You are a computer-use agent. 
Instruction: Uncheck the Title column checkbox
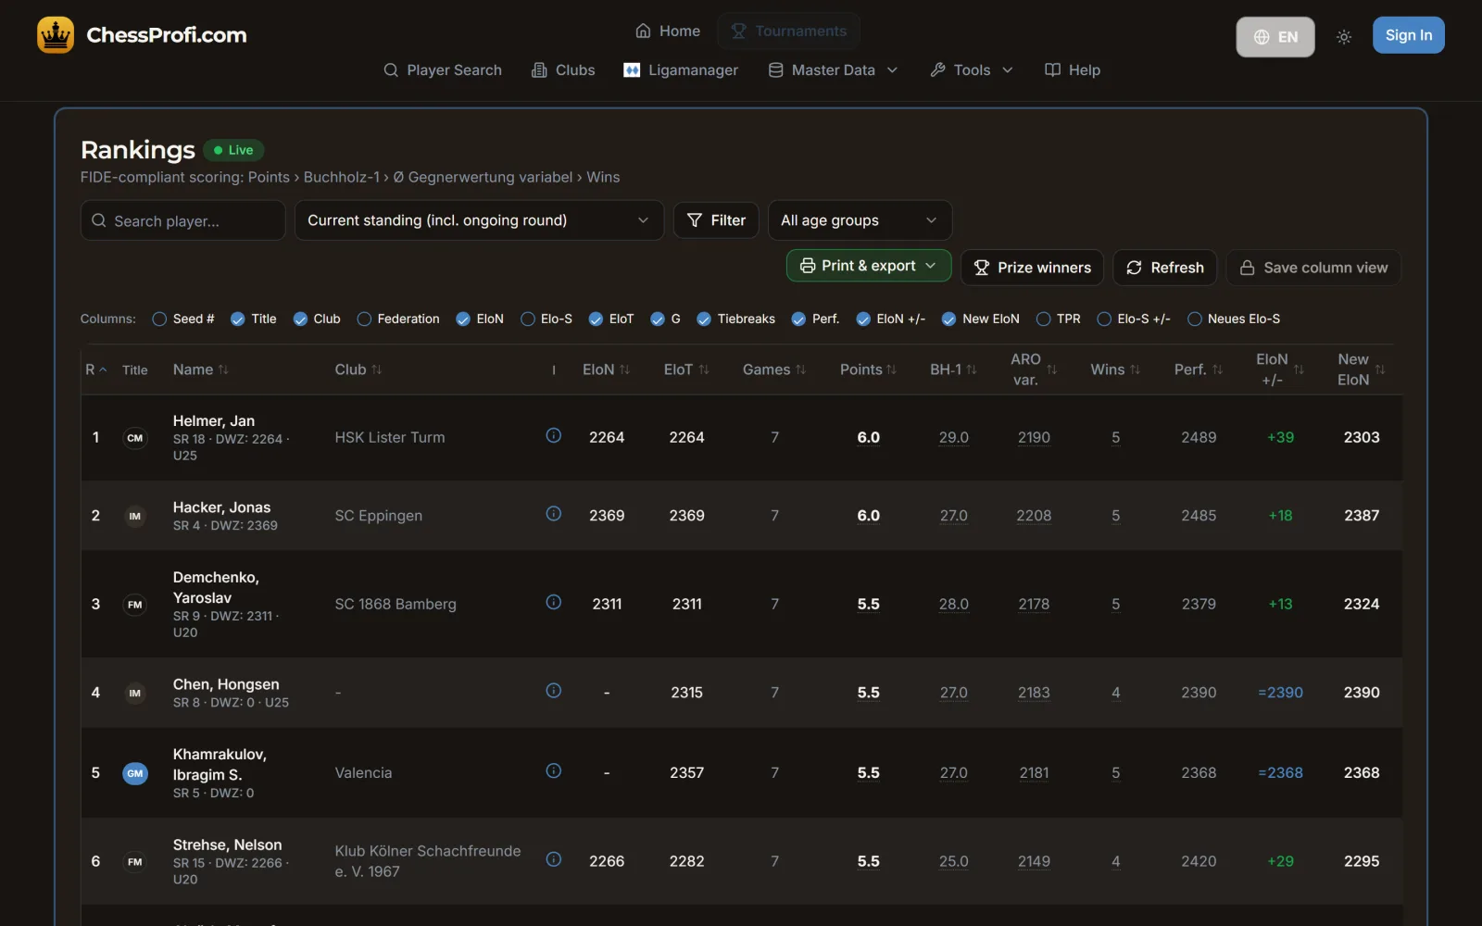pos(238,319)
